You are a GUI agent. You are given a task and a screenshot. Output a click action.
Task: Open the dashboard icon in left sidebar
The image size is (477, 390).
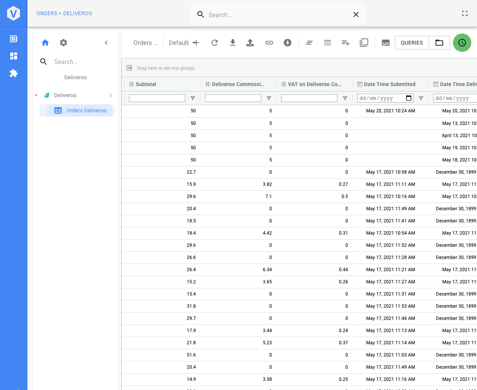(x=14, y=56)
